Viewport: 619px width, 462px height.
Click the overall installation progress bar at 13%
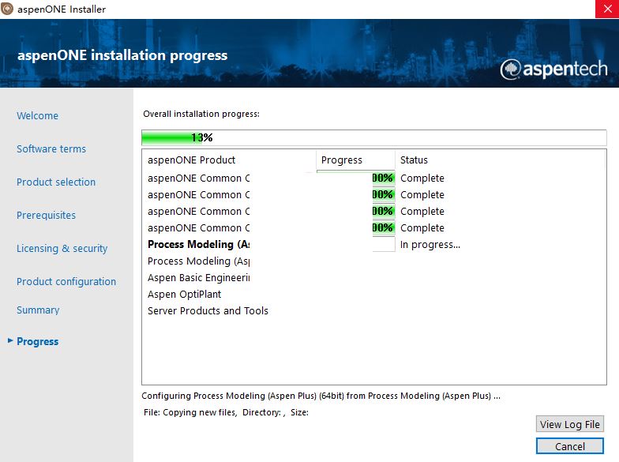(x=374, y=137)
